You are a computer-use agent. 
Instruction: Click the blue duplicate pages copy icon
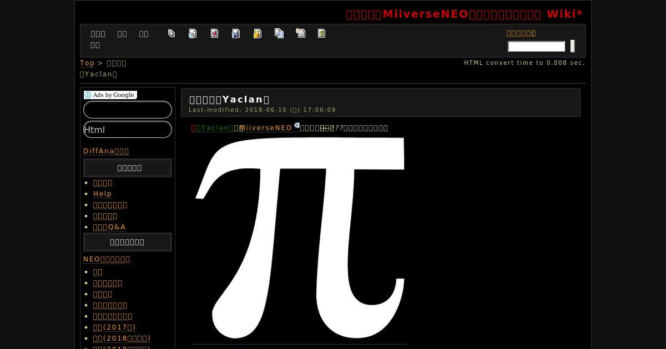pyautogui.click(x=279, y=33)
